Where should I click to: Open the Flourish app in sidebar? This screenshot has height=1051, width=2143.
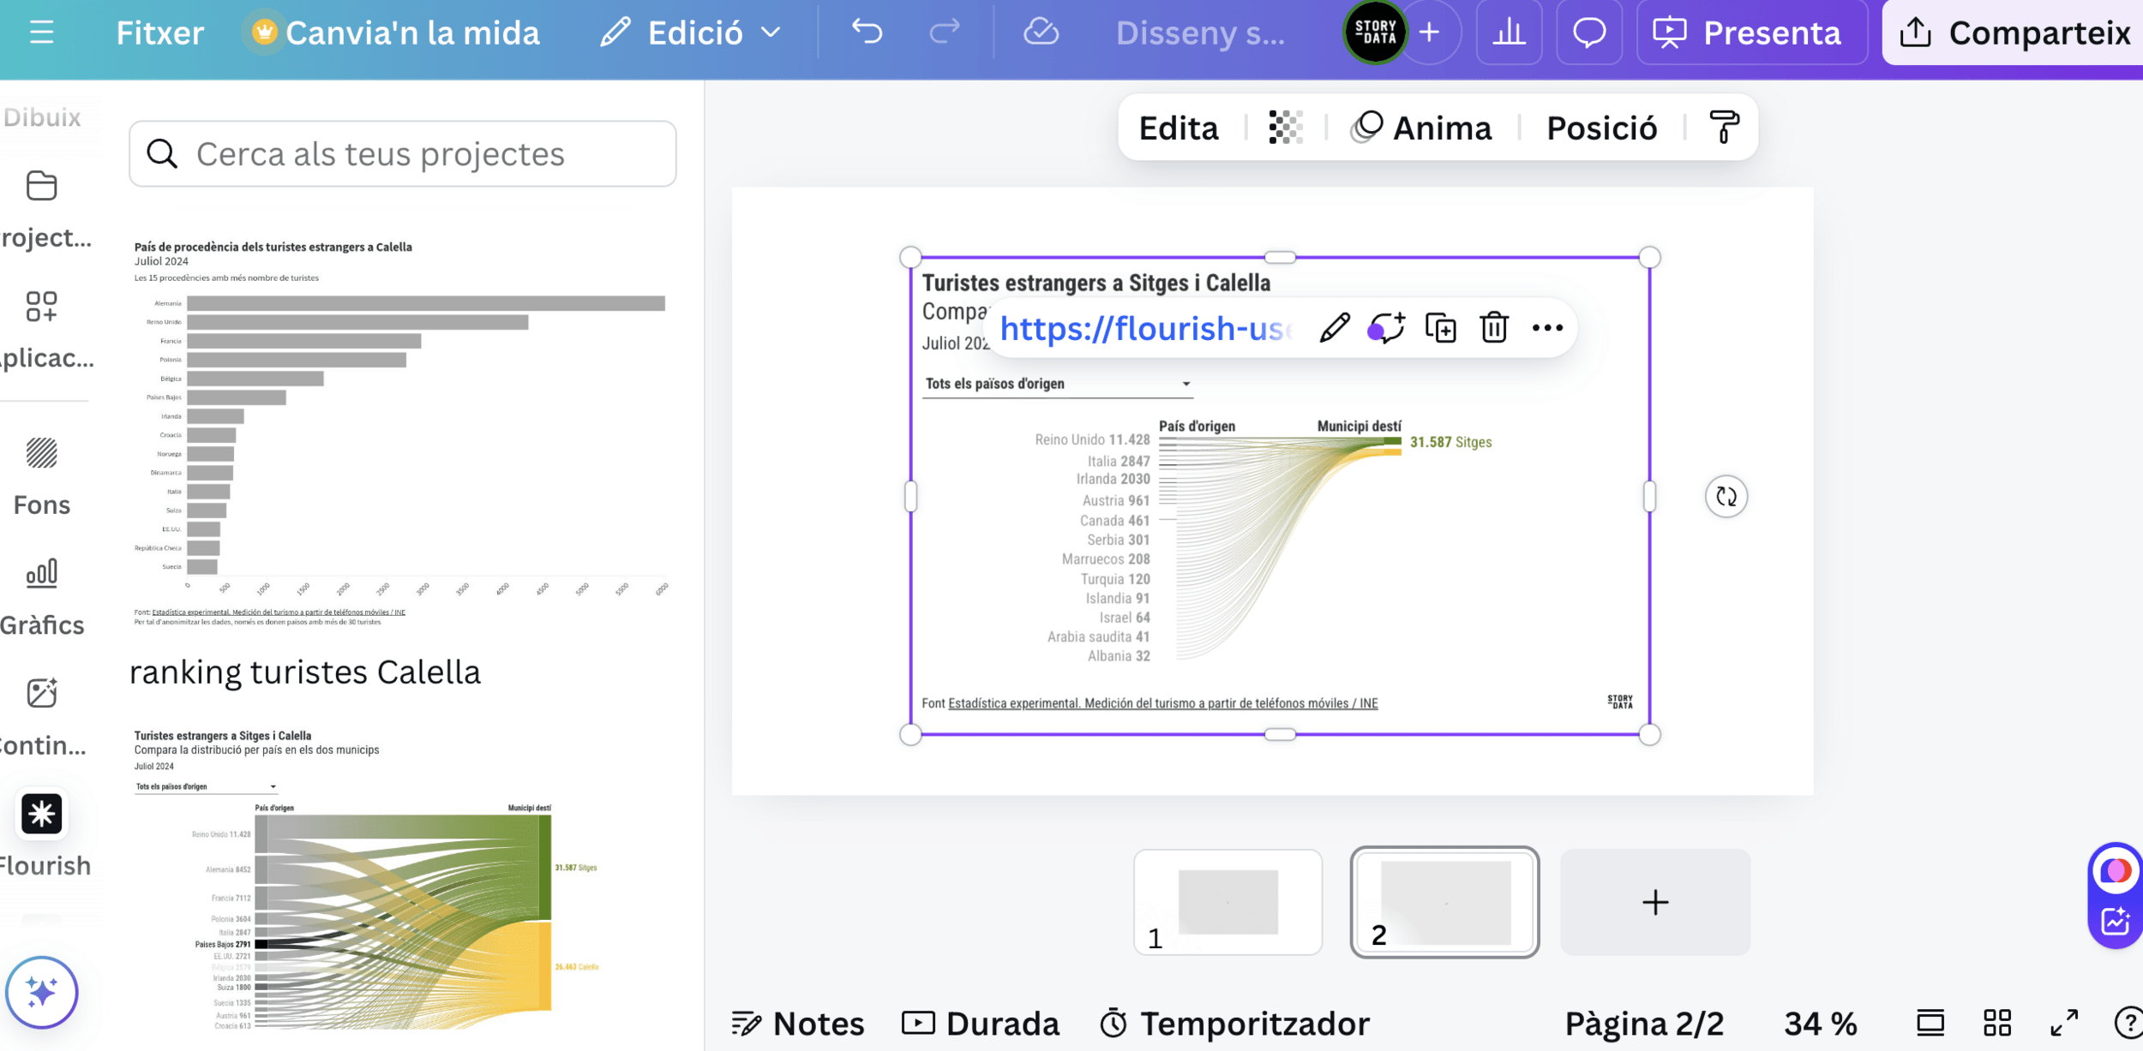(x=41, y=815)
